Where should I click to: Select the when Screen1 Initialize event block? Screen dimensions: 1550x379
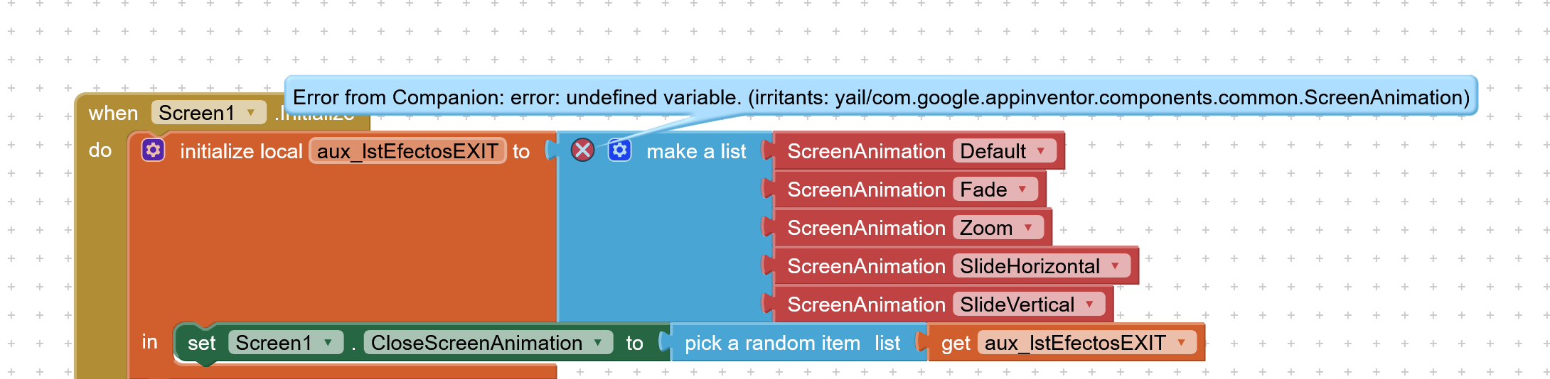112,114
